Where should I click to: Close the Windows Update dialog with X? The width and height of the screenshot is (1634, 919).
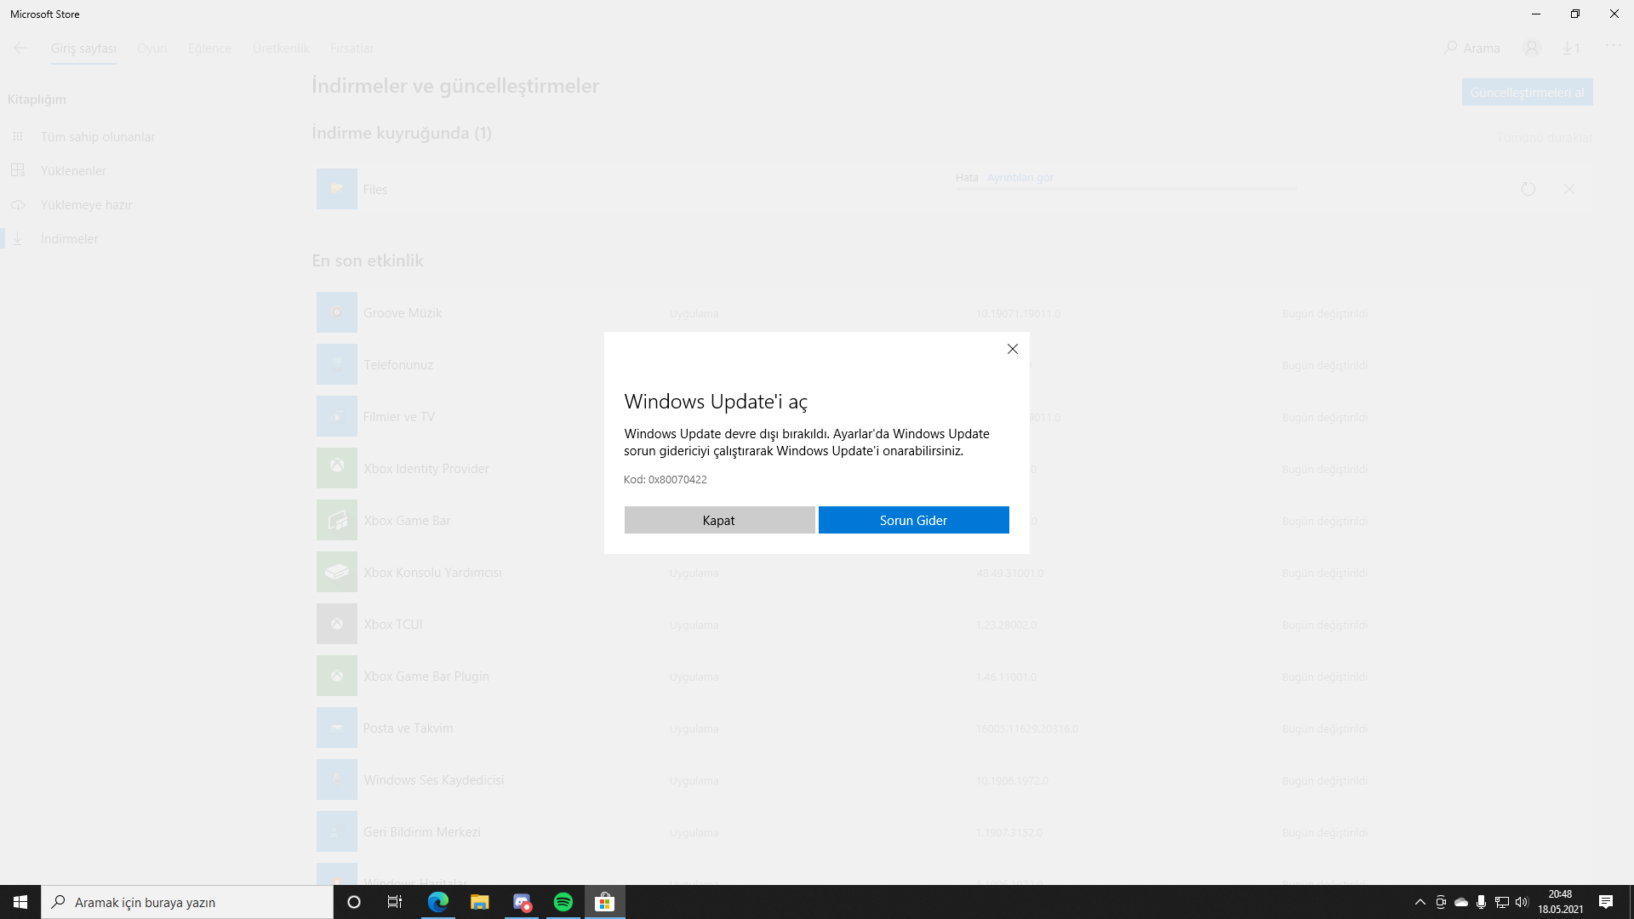click(1013, 349)
